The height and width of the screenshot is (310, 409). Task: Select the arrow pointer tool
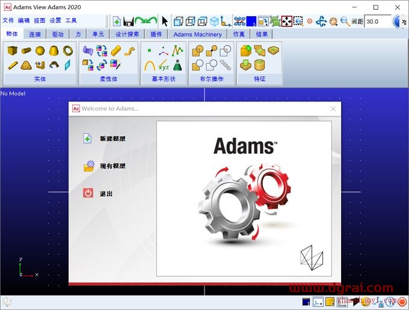[x=165, y=21]
